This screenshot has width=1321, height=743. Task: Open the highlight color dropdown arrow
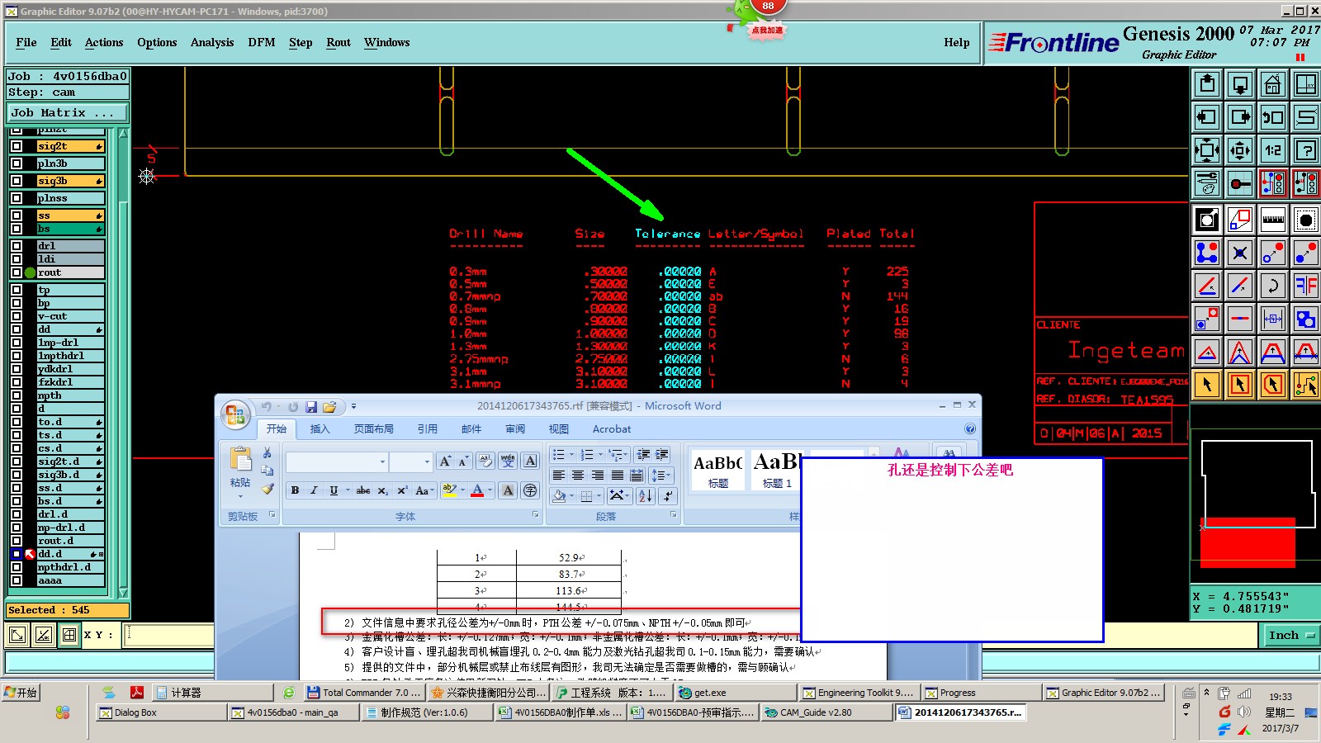(462, 490)
